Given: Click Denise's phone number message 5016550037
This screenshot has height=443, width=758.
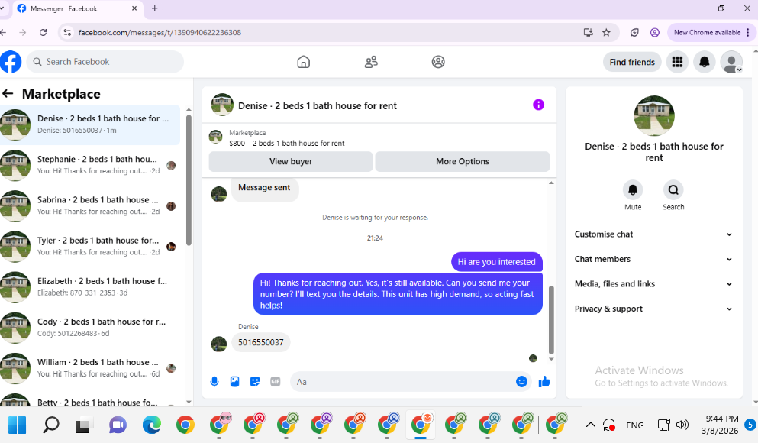Looking at the screenshot, I should [x=260, y=342].
